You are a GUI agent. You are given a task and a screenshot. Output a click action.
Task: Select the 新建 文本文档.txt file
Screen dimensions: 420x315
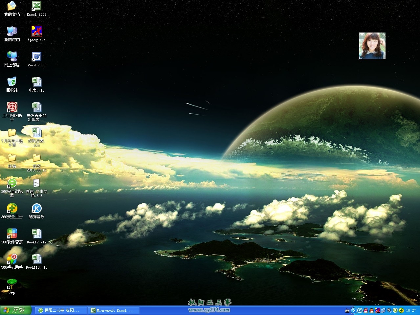click(36, 188)
